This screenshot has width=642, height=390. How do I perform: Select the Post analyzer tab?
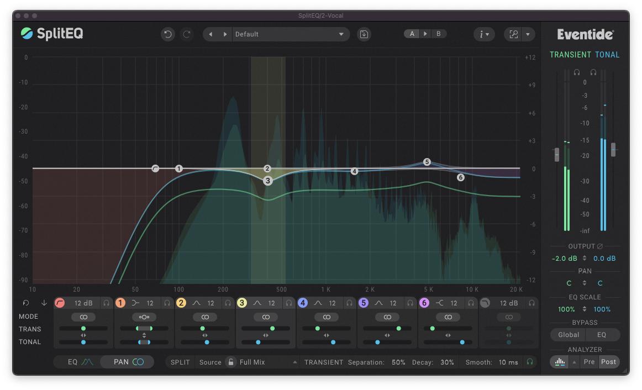(608, 362)
